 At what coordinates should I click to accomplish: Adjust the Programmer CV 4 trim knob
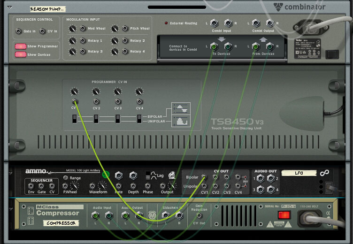click(x=139, y=91)
